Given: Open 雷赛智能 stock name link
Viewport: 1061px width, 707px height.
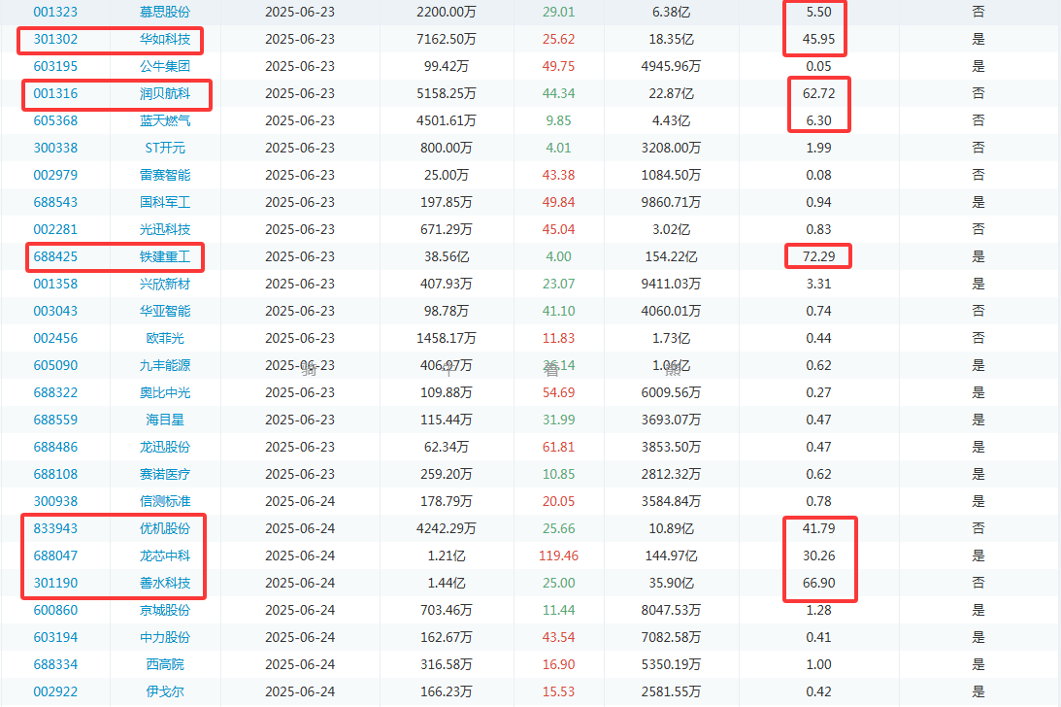Looking at the screenshot, I should (x=165, y=175).
